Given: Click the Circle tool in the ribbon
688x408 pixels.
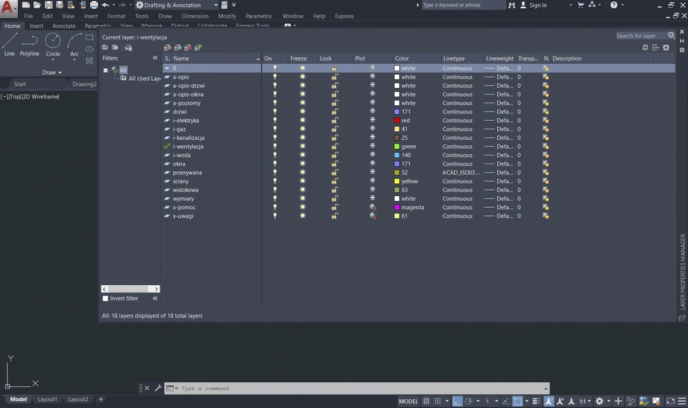Looking at the screenshot, I should (53, 45).
